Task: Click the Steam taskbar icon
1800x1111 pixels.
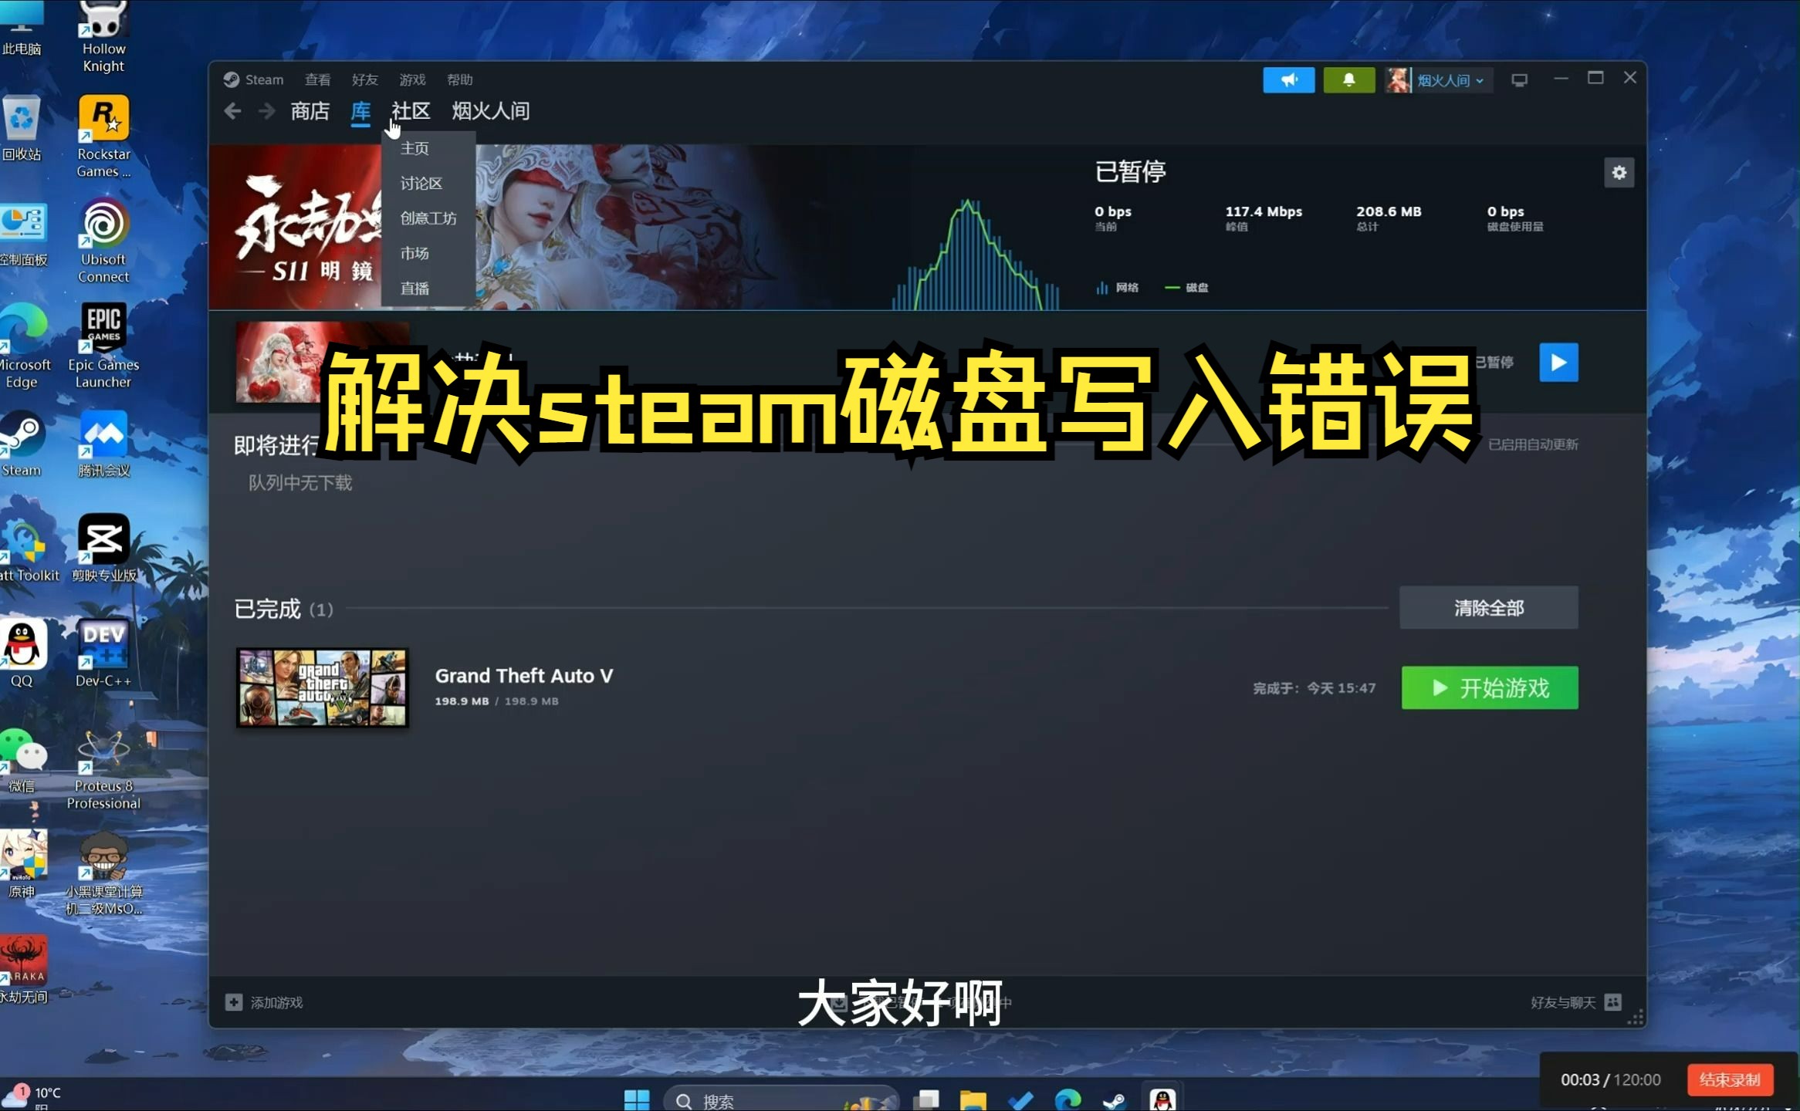Action: [1114, 1099]
